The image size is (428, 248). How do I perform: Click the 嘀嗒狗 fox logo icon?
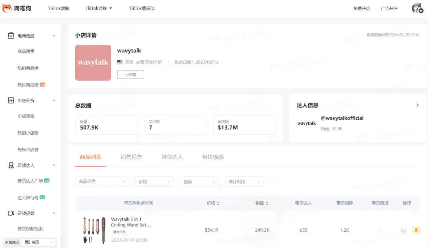click(7, 8)
